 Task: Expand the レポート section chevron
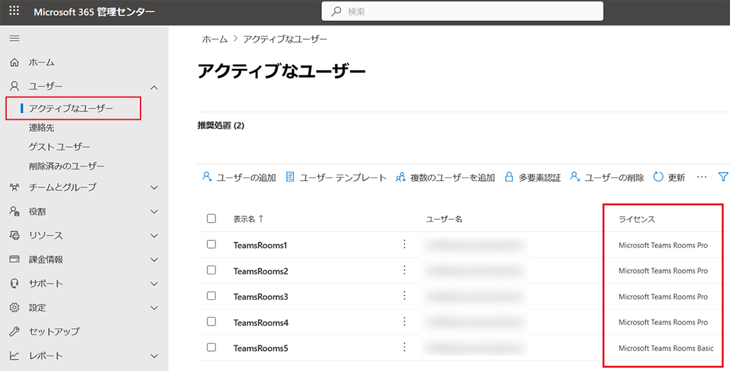pos(154,356)
